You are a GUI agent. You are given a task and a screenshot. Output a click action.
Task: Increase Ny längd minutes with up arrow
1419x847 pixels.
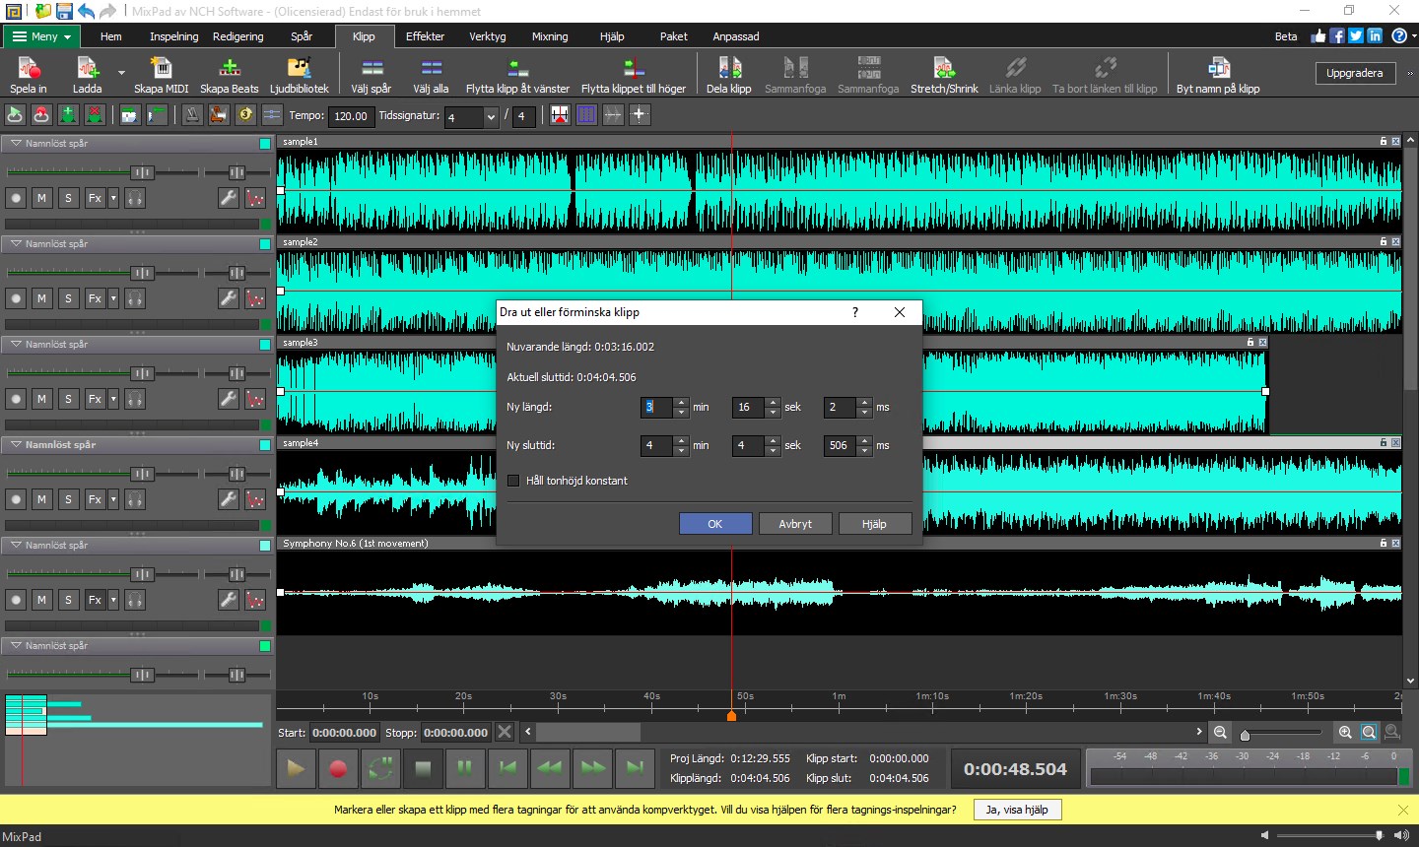point(681,402)
